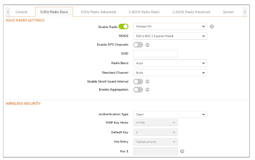
Task: Click info icon beside Enable Short Guard Interval
Action: coord(148,82)
